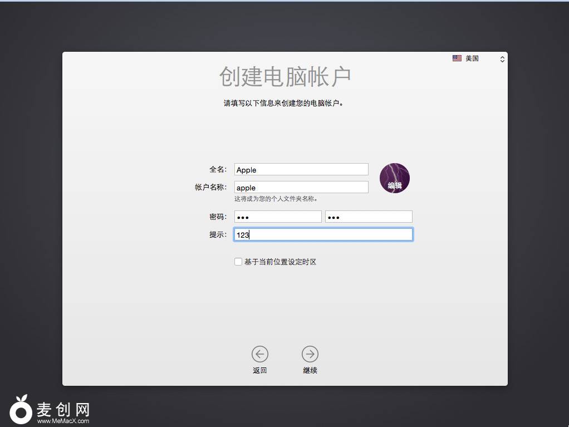This screenshot has height=427, width=569.
Task: Focus the 全名 field containing Apple
Action: point(301,169)
